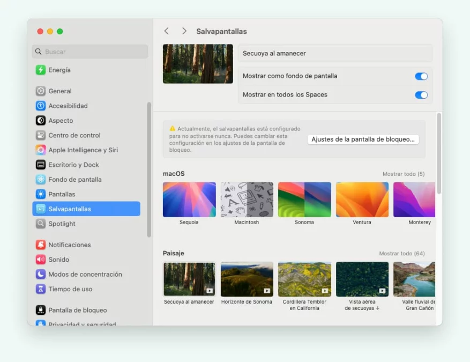Select Notificaciones in the sidebar
This screenshot has height=362, width=470.
click(70, 245)
